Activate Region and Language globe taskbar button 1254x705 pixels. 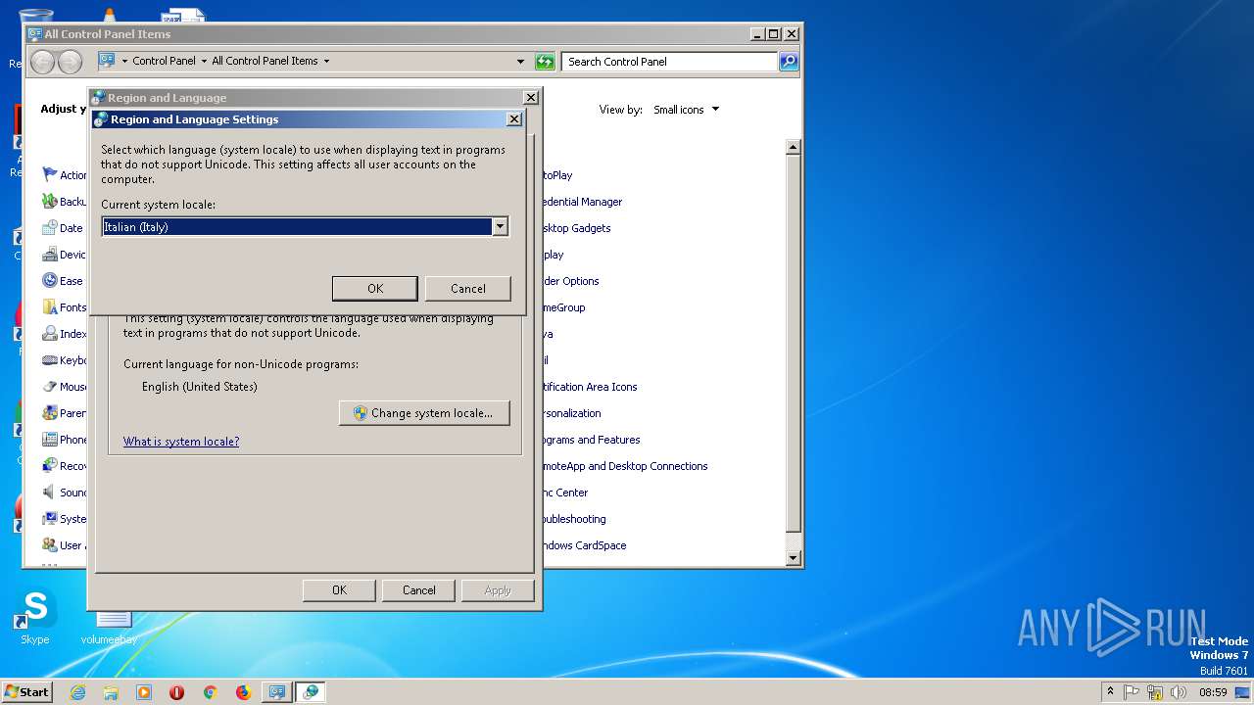tap(311, 692)
